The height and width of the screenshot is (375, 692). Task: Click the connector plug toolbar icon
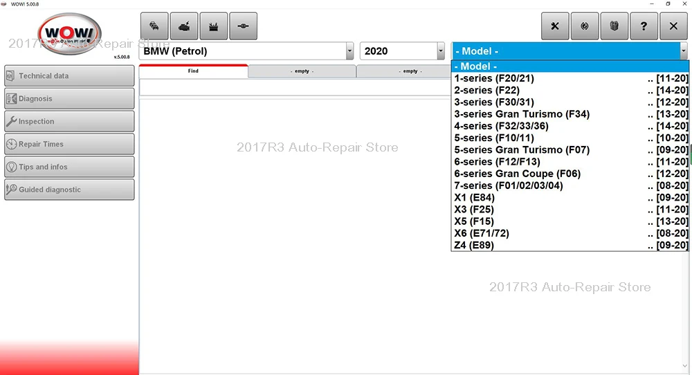point(243,26)
